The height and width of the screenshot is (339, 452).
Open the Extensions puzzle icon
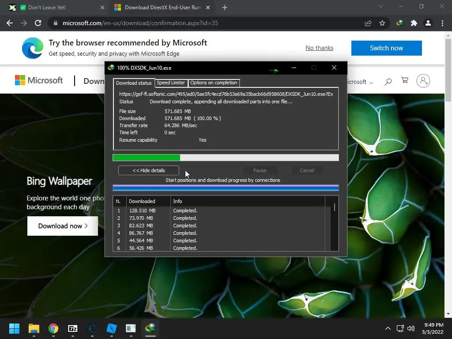tap(414, 23)
